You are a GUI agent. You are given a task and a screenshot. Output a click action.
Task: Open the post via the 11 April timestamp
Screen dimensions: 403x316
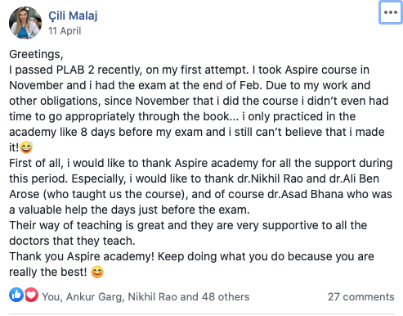[65, 31]
